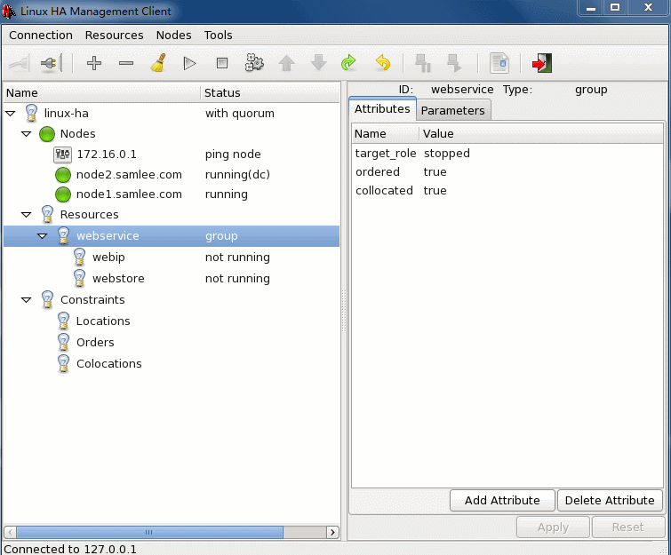
Task: Collapse the Constraints tree branch
Action: 26,300
